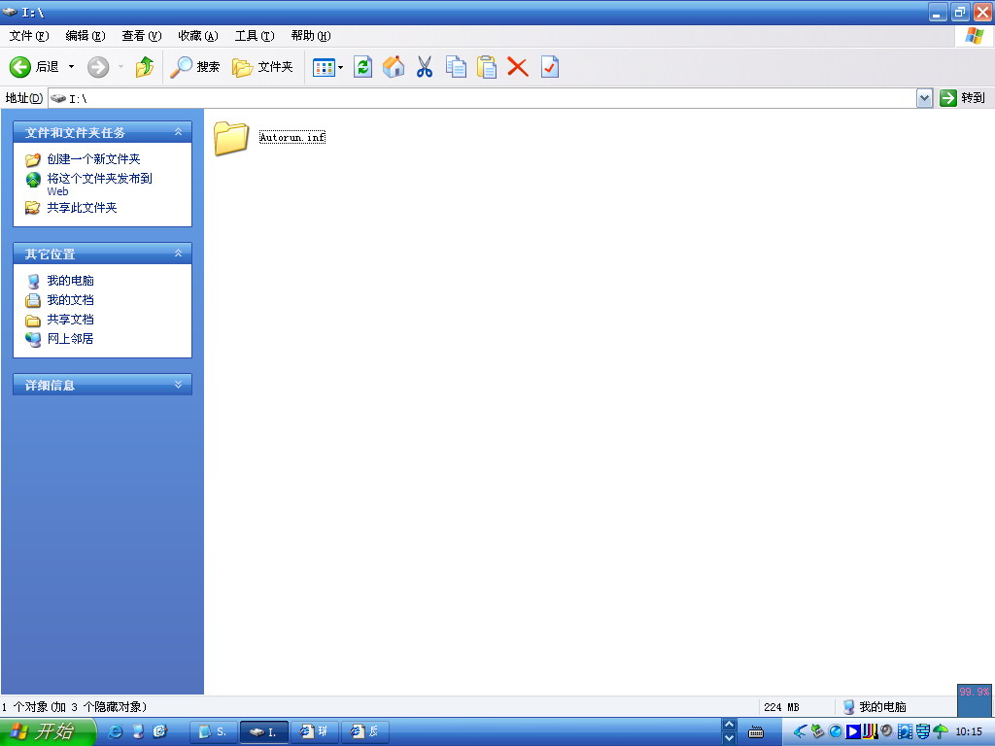Click the 99.9% floating indicator

click(x=974, y=699)
